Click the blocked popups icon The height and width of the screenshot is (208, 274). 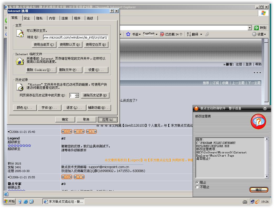pos(162,34)
